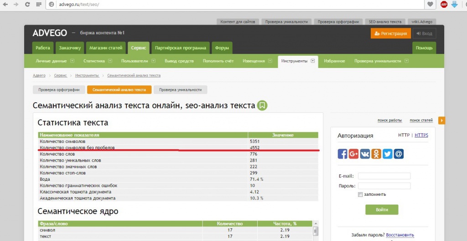The width and height of the screenshot is (467, 241).
Task: Open the Магазин статей tab
Action: point(106,48)
